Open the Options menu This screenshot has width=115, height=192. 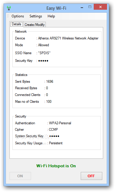(18, 16)
